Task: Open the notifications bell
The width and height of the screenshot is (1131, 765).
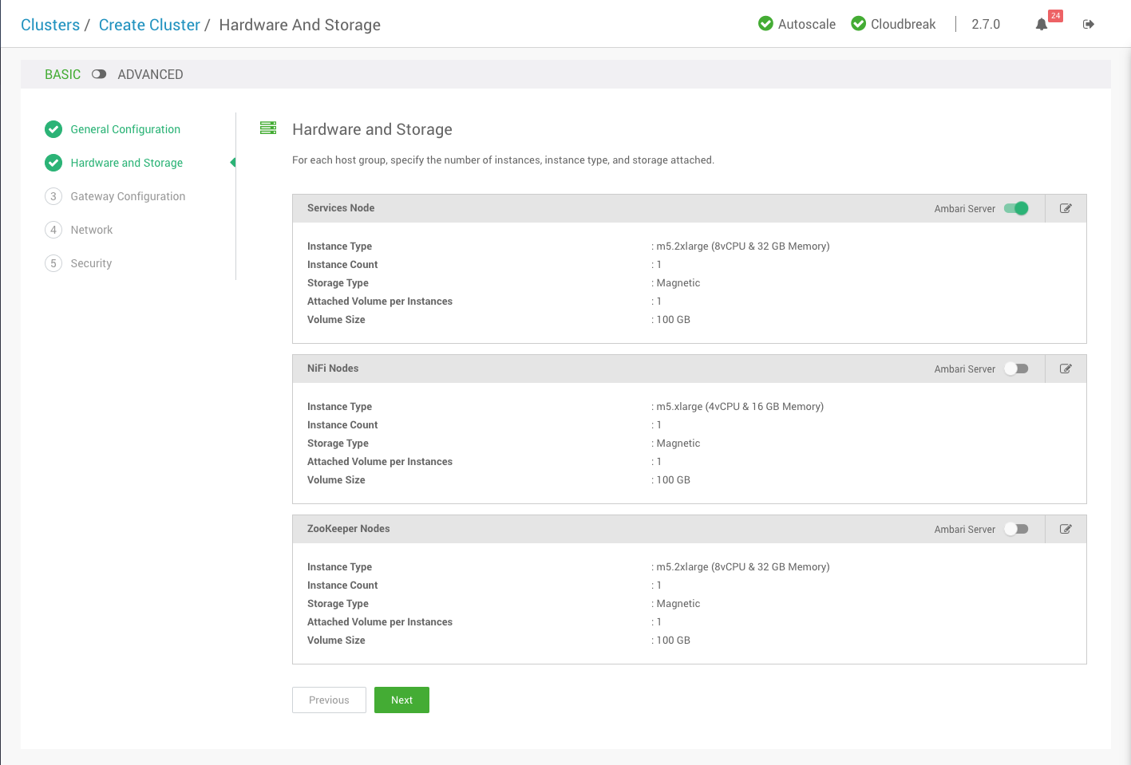Action: pos(1041,24)
